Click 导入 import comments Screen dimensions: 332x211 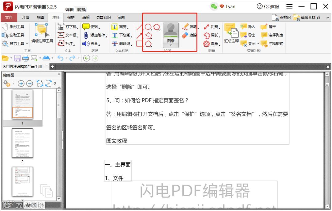tap(248, 27)
